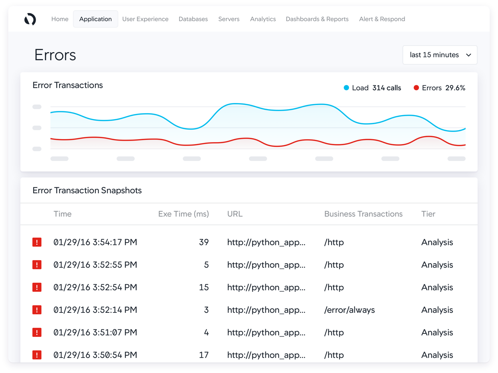Click error icon for 3:52:54 PM snapshot
The image size is (498, 373).
37,287
